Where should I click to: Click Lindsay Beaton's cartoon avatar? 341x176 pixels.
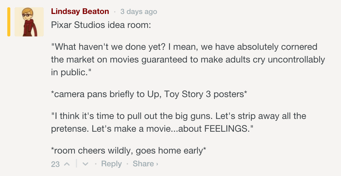click(x=29, y=22)
